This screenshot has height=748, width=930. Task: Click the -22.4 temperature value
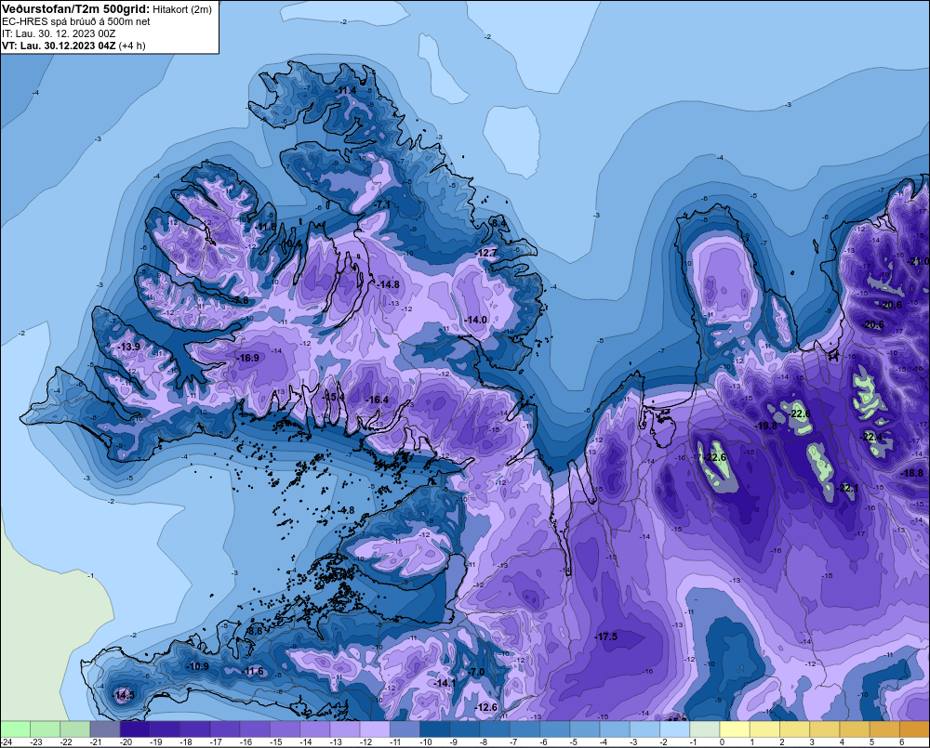tap(871, 437)
